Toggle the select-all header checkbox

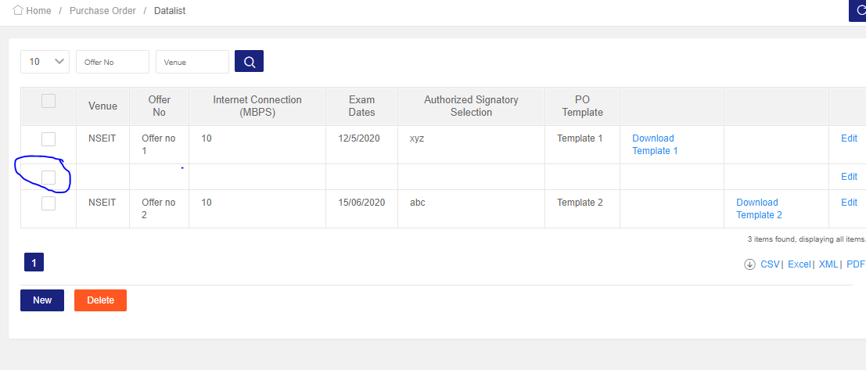[x=49, y=101]
